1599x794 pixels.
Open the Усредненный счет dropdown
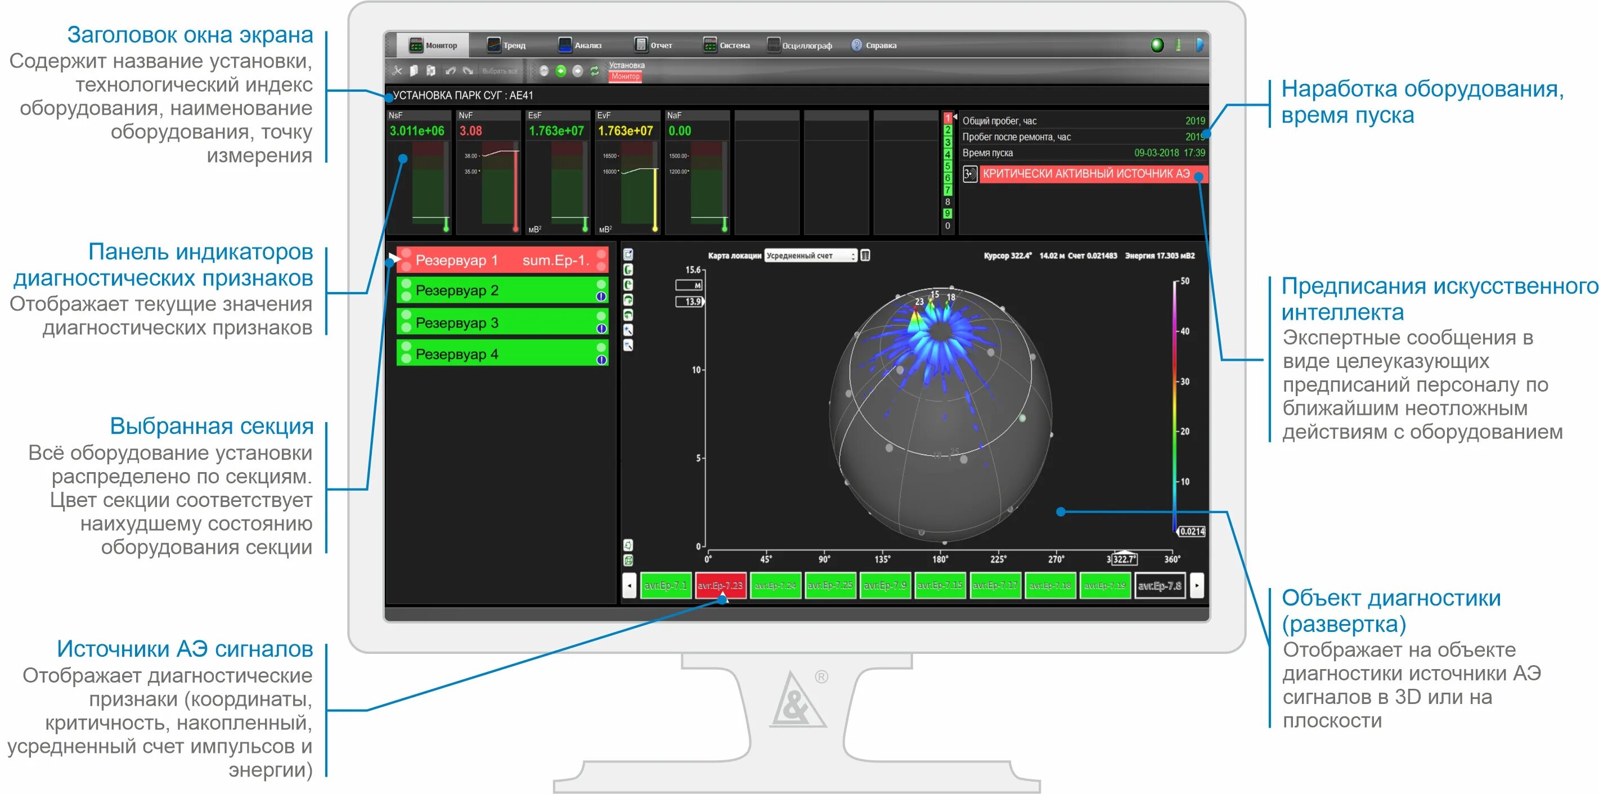pyautogui.click(x=810, y=256)
